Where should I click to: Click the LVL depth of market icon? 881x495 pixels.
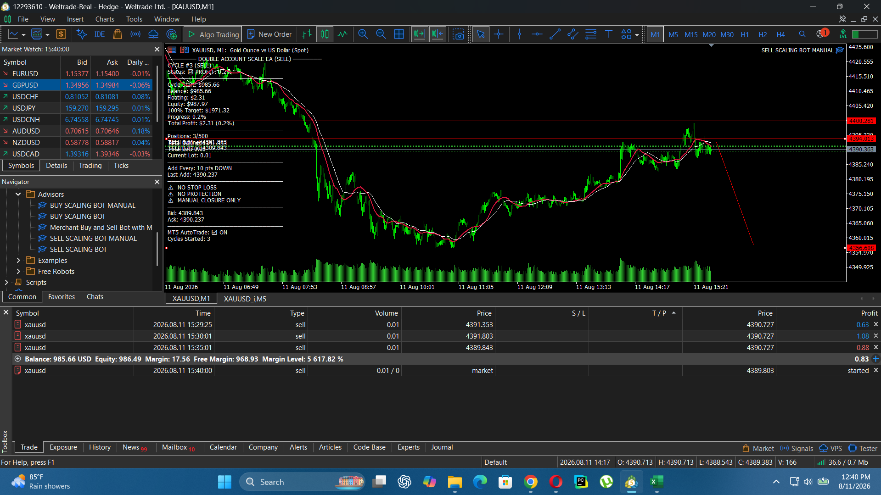coord(843,34)
